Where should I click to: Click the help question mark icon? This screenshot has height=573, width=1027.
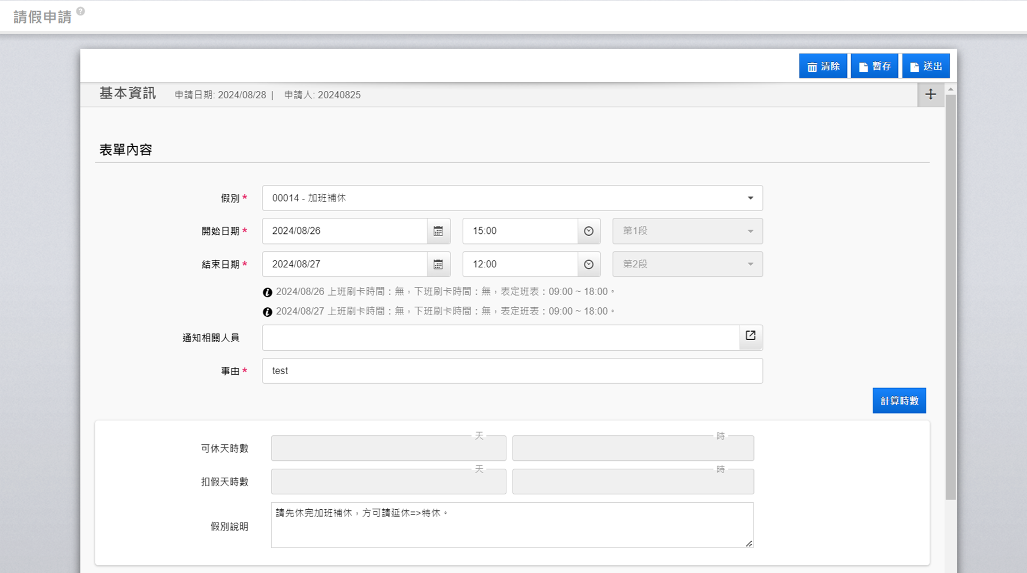coord(81,11)
